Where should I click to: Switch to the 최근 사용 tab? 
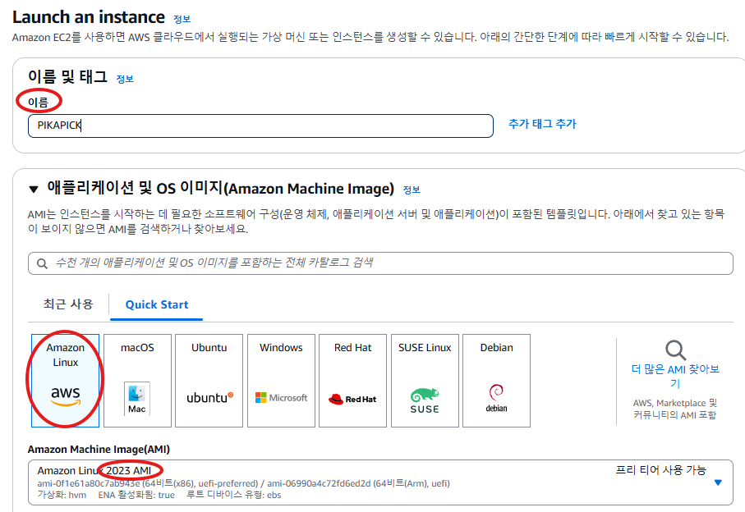pos(68,304)
